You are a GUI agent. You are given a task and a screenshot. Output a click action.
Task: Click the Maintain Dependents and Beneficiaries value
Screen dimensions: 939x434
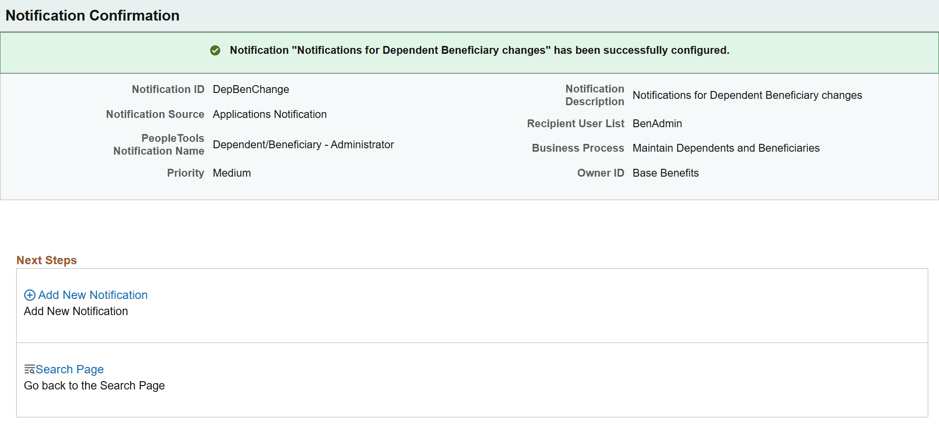[x=726, y=148]
